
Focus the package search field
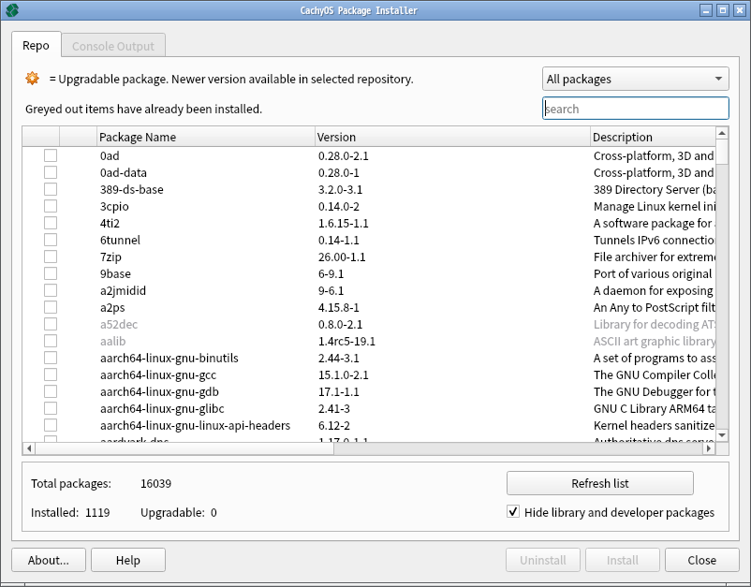(636, 109)
